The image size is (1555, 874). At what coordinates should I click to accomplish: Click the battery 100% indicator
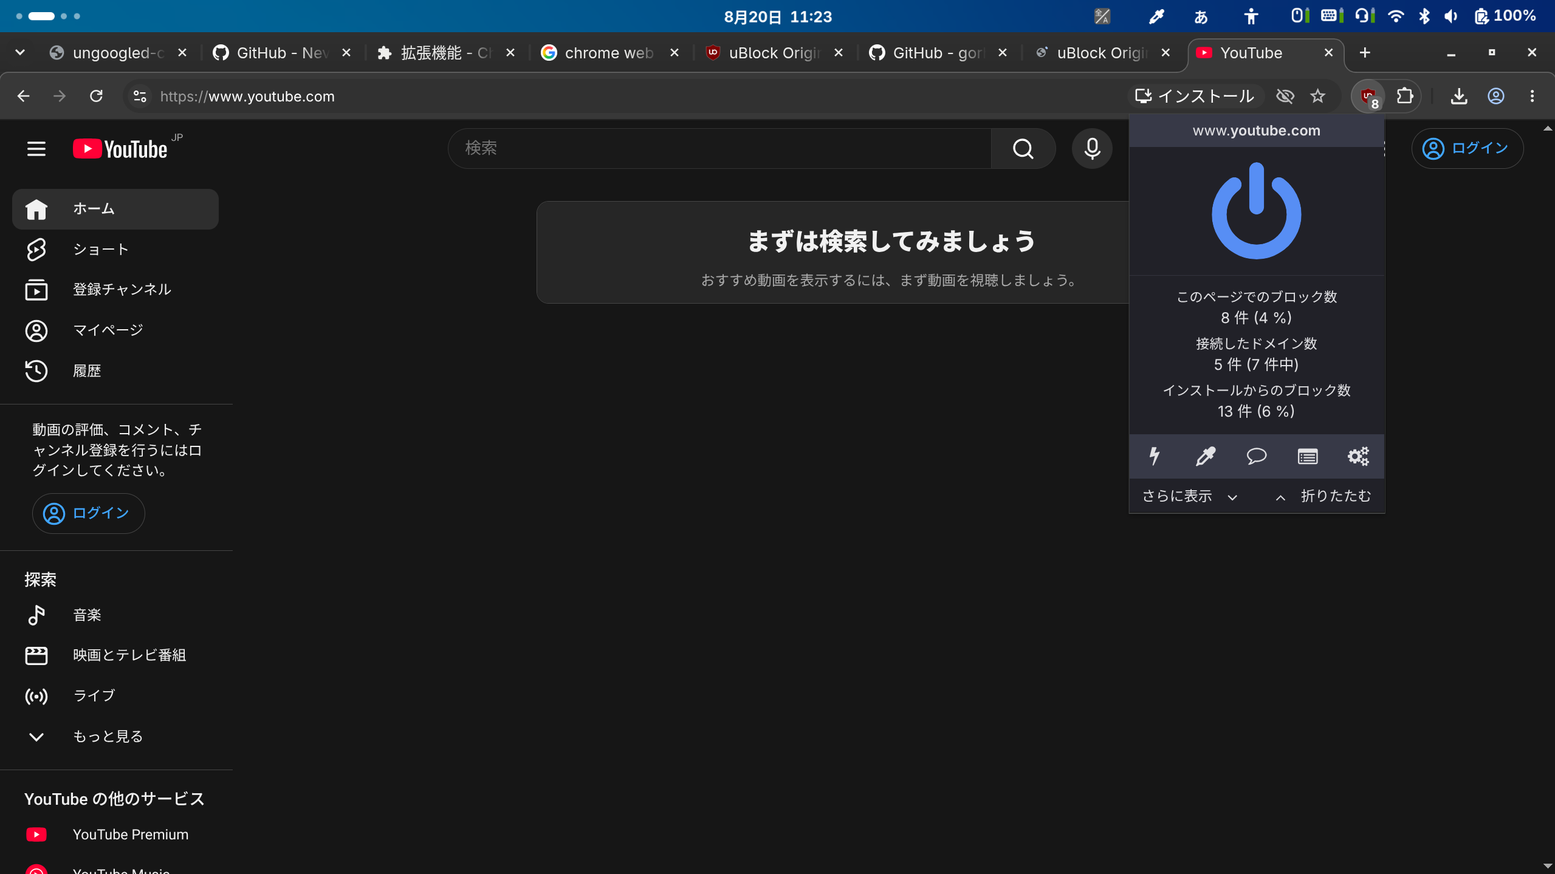click(1505, 16)
